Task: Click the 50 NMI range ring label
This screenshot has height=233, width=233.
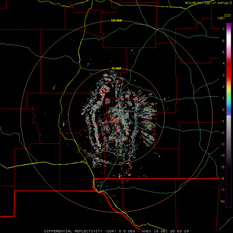Action: (116, 68)
